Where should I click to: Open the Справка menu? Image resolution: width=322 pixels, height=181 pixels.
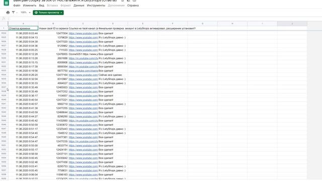(133, 6)
